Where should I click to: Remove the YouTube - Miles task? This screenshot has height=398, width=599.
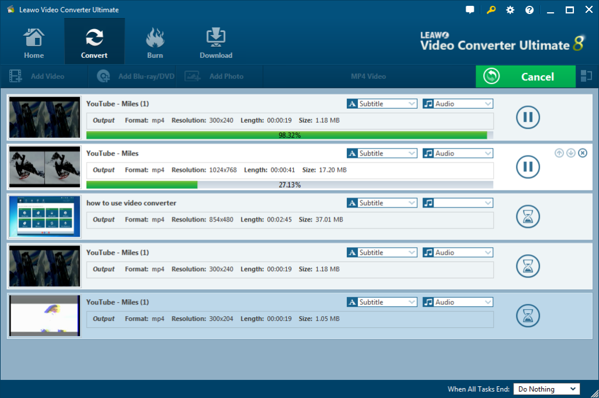583,153
